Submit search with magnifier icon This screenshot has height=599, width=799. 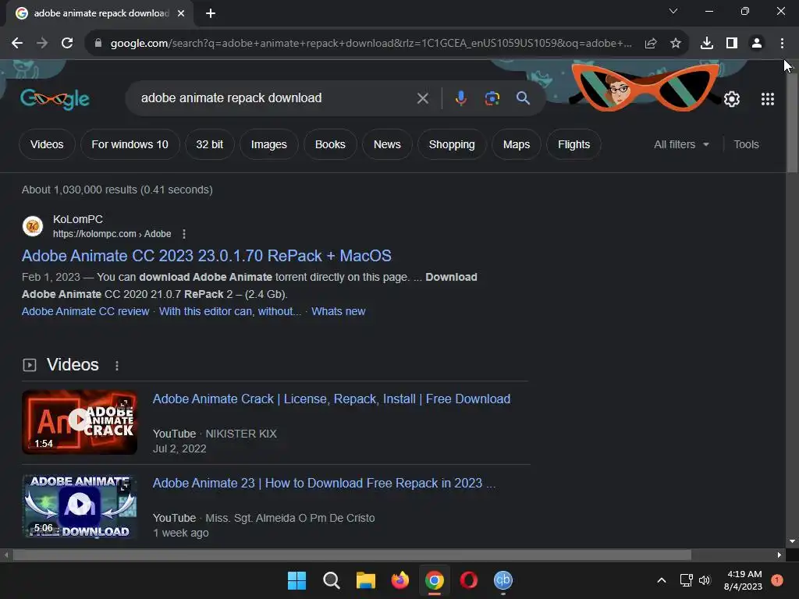(x=523, y=98)
